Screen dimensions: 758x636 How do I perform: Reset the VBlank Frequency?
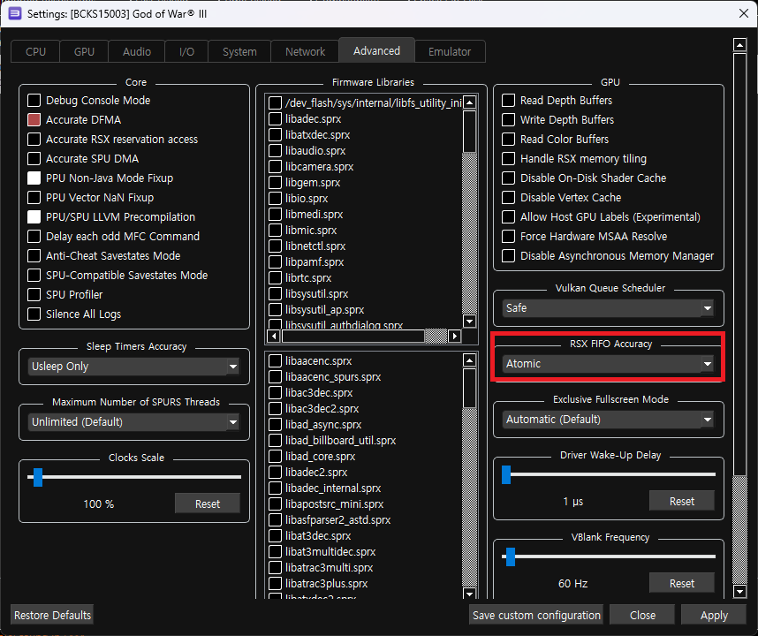pos(682,583)
